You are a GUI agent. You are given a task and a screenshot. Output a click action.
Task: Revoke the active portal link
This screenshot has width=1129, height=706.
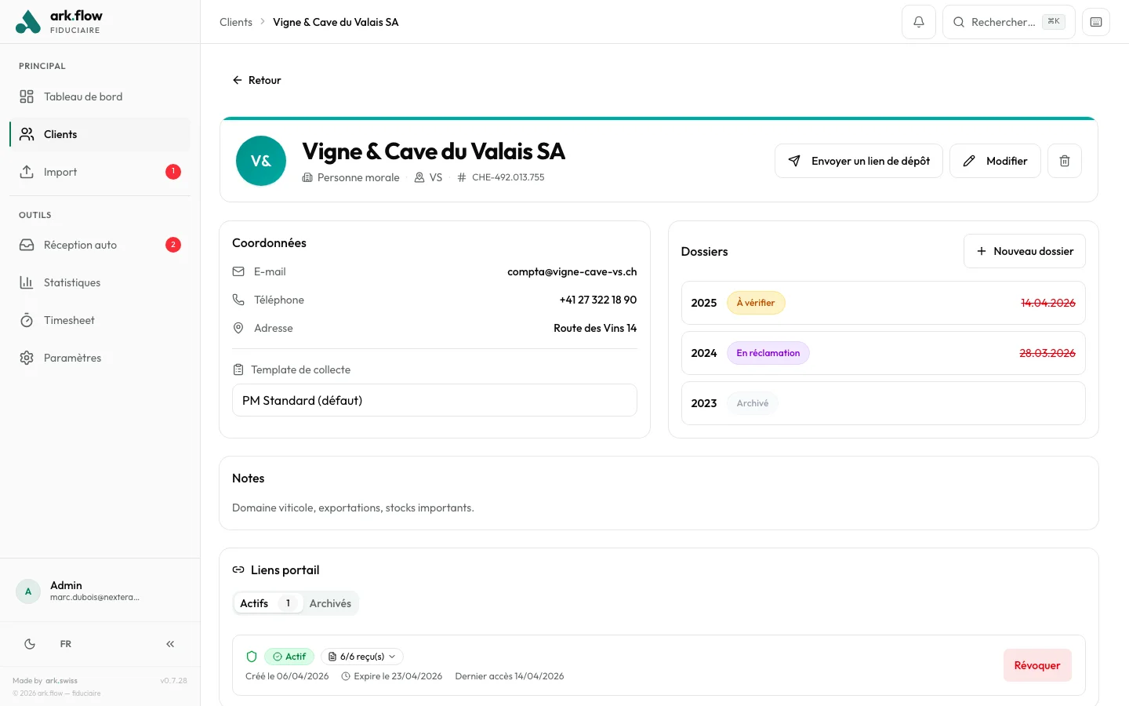1036,665
